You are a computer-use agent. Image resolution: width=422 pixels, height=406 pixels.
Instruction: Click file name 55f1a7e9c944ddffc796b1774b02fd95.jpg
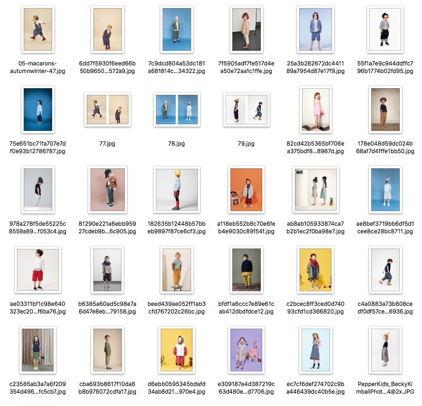pos(385,67)
